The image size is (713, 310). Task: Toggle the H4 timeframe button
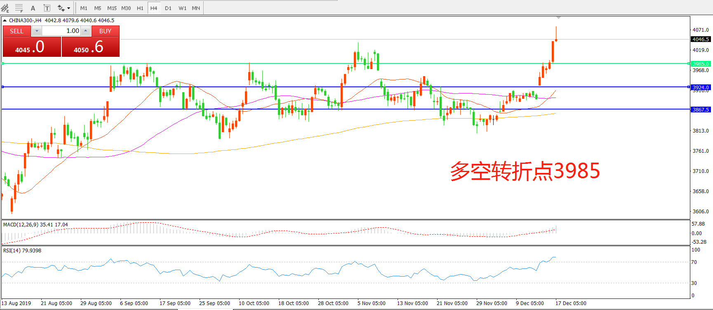(154, 8)
